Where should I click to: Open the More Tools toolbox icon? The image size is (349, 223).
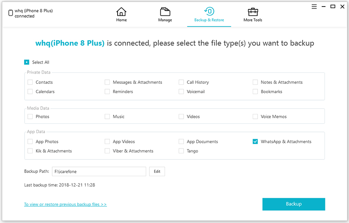click(253, 12)
